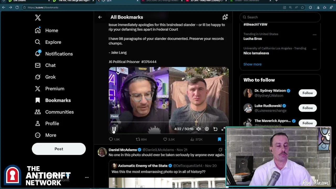
Task: Open Luke Rudkowski profile
Action: tap(268, 106)
